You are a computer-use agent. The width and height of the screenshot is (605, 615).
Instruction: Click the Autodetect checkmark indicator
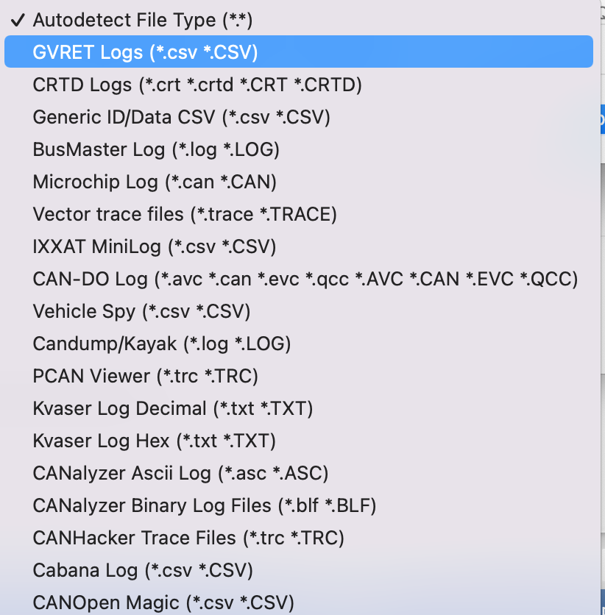tap(18, 20)
